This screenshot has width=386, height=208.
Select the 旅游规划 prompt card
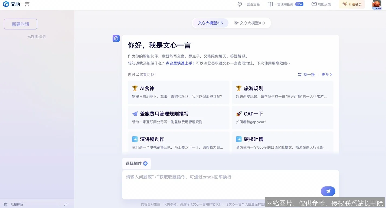[x=283, y=92]
